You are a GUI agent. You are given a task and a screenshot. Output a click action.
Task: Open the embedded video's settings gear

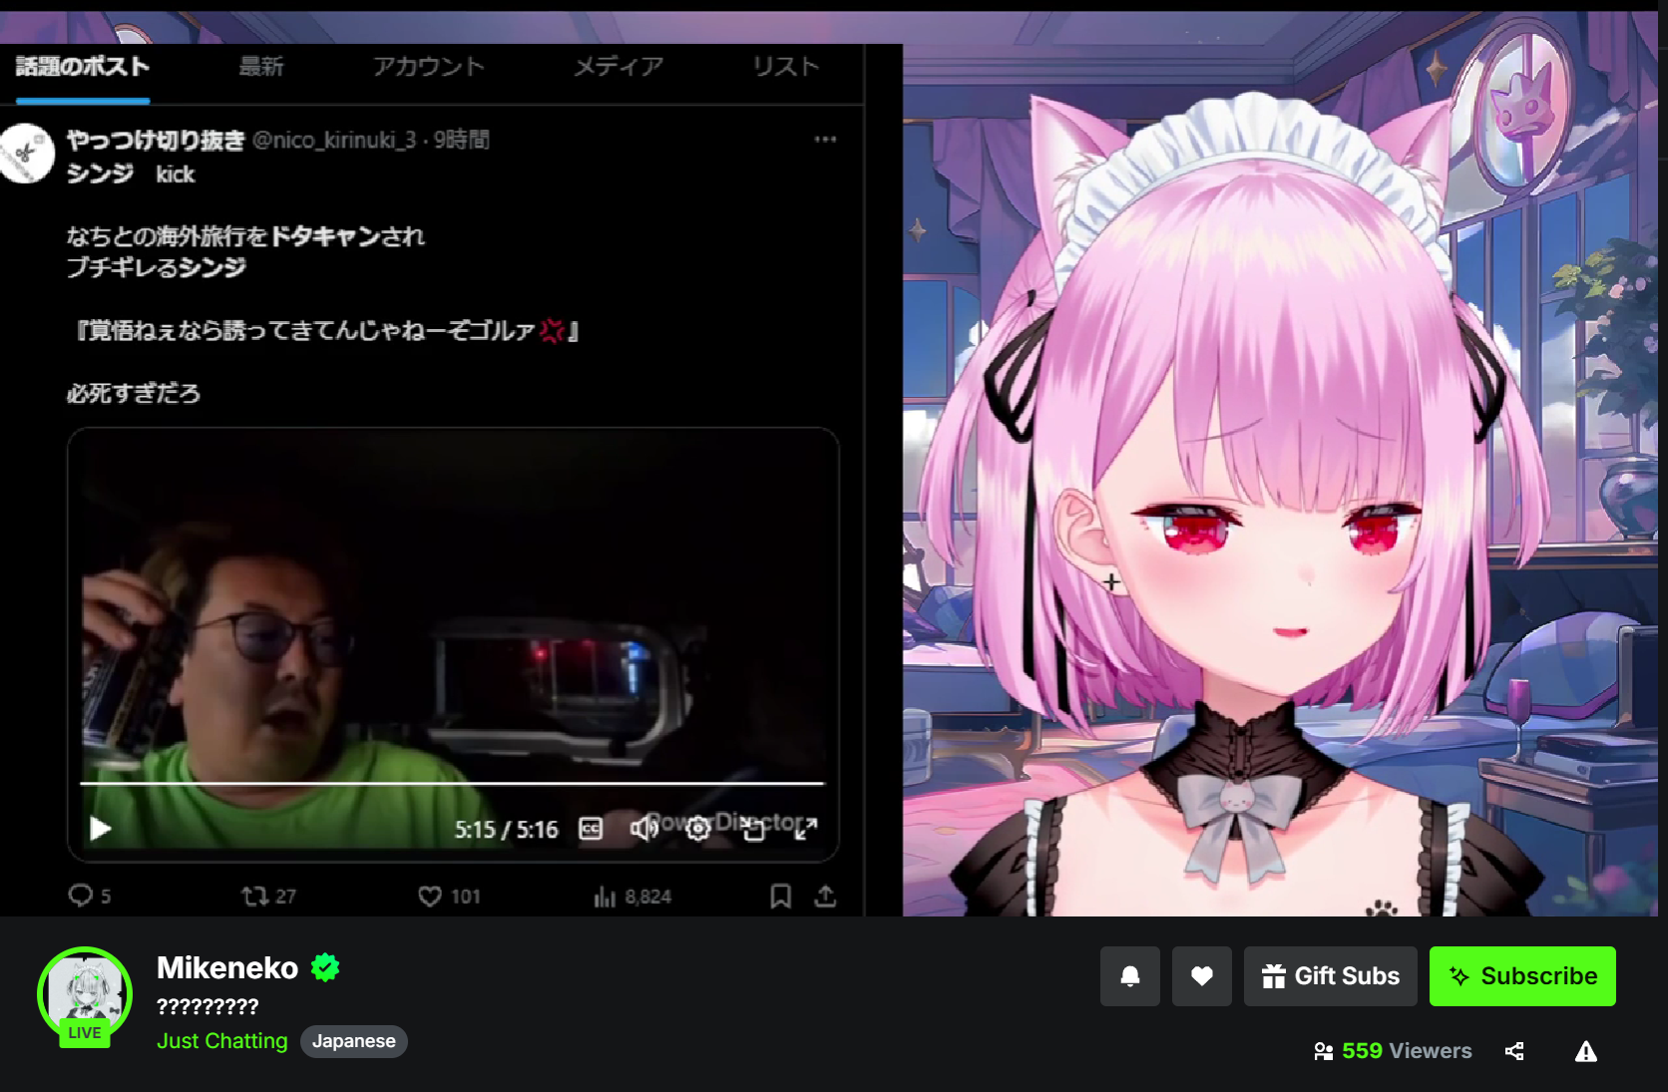click(698, 828)
